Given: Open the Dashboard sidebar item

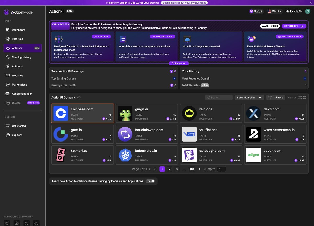Looking at the screenshot, I should point(23,30).
